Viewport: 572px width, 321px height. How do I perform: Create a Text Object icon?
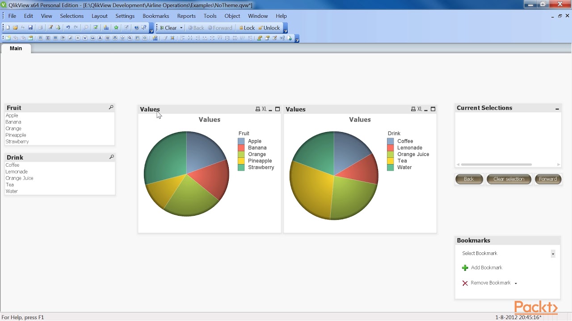coord(100,38)
